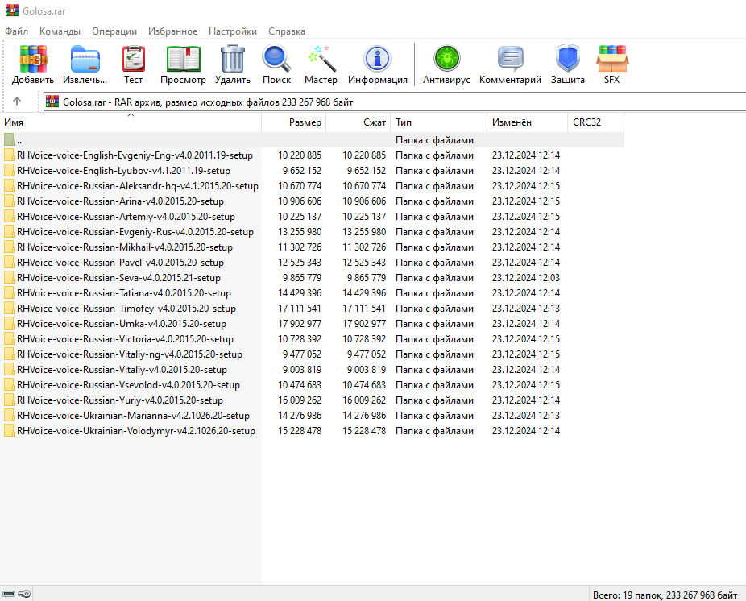This screenshot has width=746, height=601.
Task: Open Поиск magnifier search icon
Action: point(276,60)
